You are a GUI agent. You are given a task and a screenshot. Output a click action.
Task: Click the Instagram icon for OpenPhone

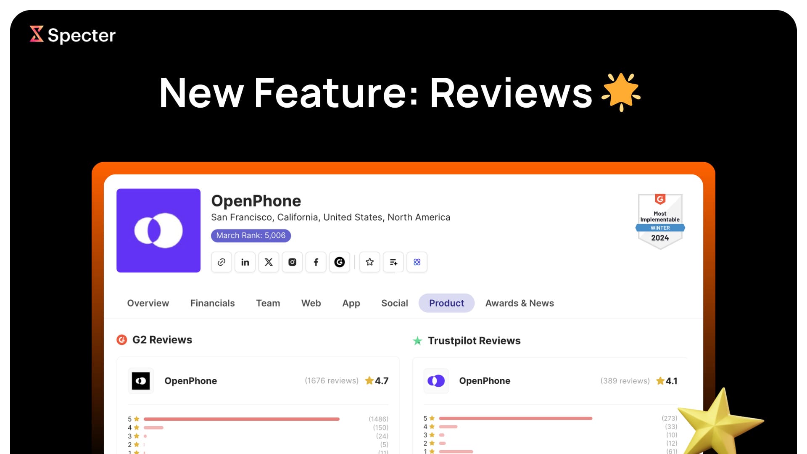292,261
